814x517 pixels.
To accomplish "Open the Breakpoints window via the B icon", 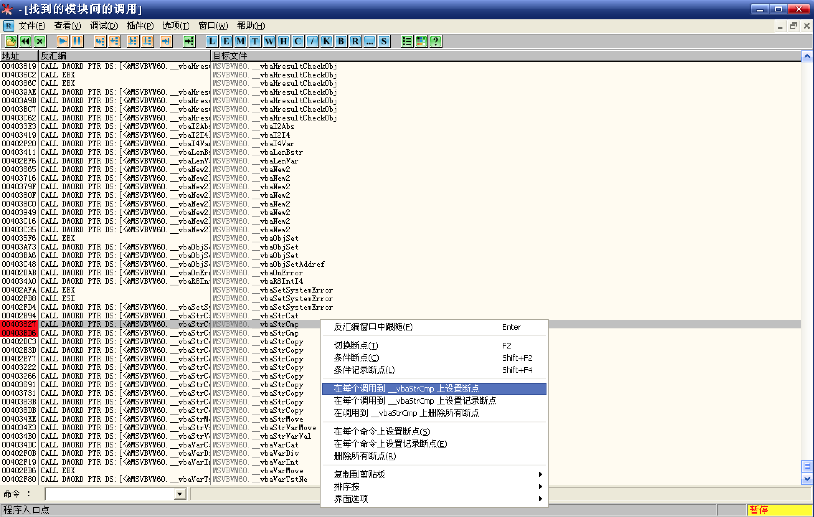I will 340,41.
